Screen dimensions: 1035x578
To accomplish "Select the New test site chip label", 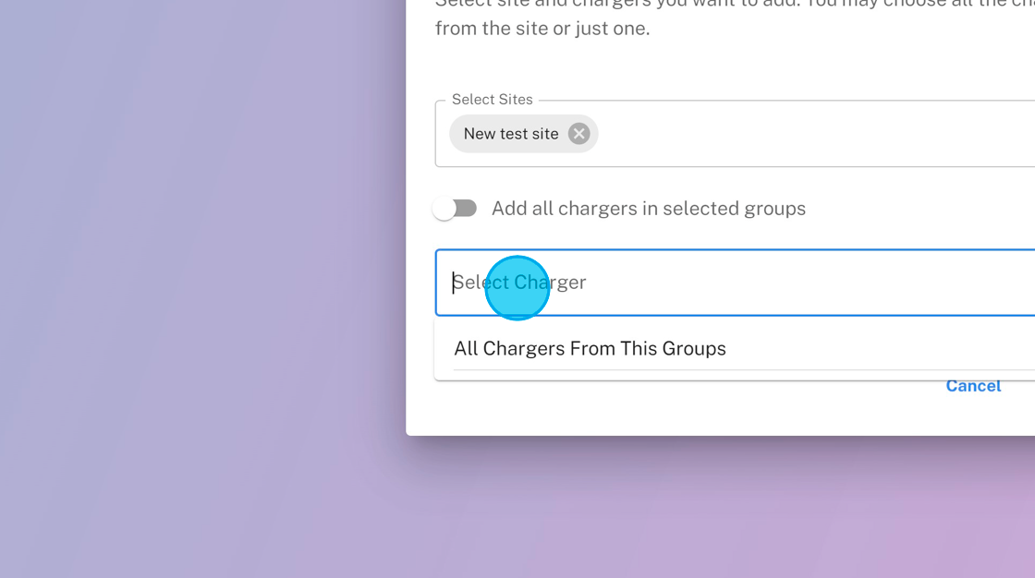I will 510,134.
